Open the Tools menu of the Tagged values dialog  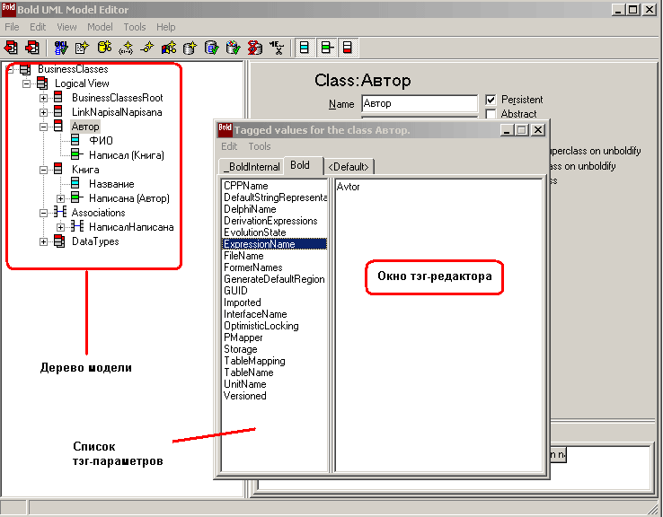(x=260, y=146)
